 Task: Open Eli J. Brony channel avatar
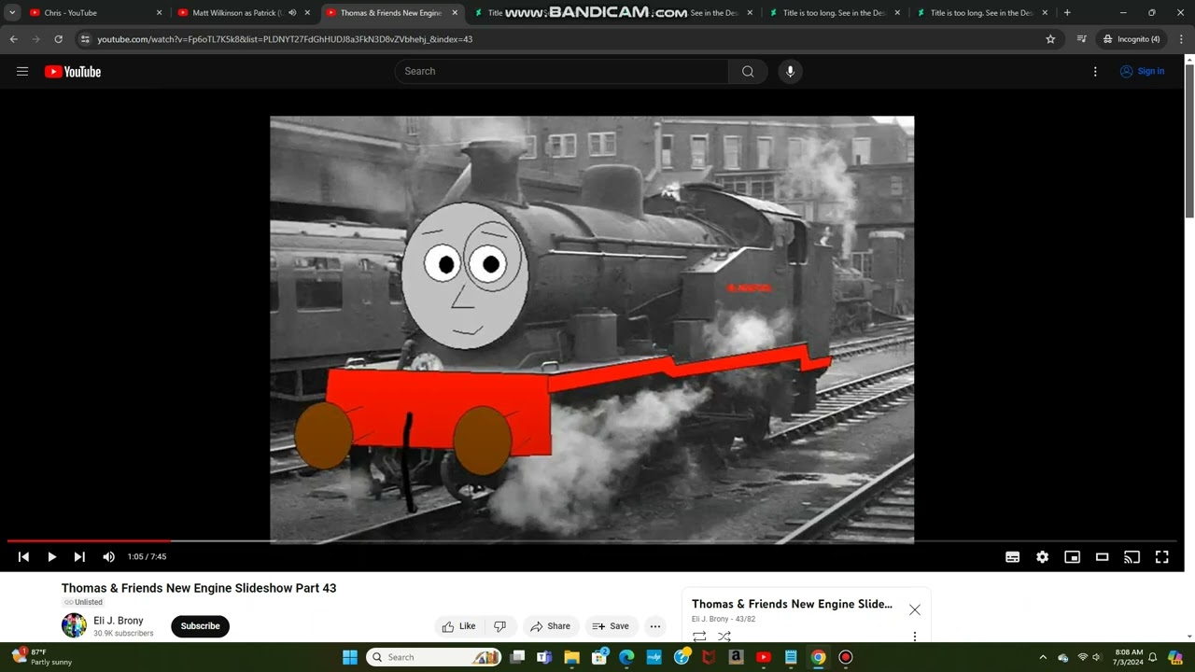(x=74, y=626)
